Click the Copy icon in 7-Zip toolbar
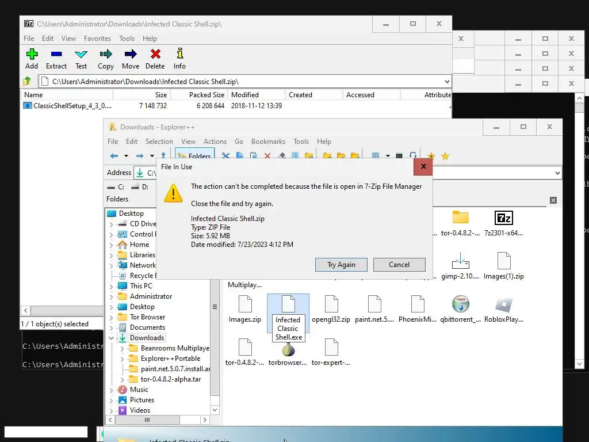Viewport: 589px width, 442px height. (x=106, y=54)
